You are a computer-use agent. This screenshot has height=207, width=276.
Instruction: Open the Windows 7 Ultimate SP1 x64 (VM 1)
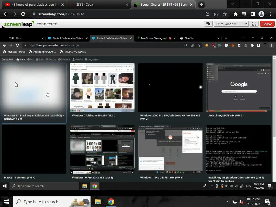coord(102,88)
